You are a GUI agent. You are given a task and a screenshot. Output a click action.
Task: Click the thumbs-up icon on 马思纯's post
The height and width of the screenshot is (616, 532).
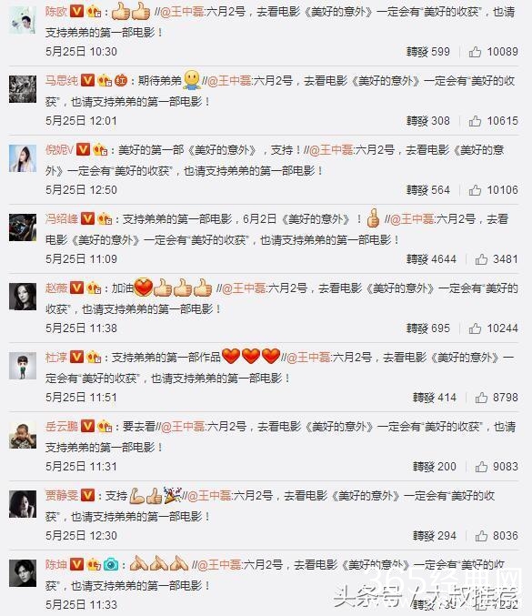[x=475, y=121]
